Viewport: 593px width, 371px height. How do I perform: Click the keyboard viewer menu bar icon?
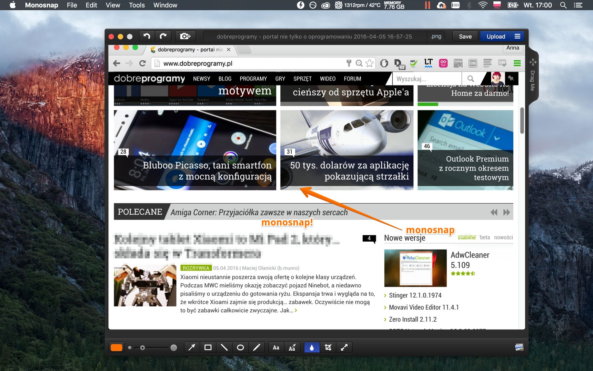(x=455, y=5)
